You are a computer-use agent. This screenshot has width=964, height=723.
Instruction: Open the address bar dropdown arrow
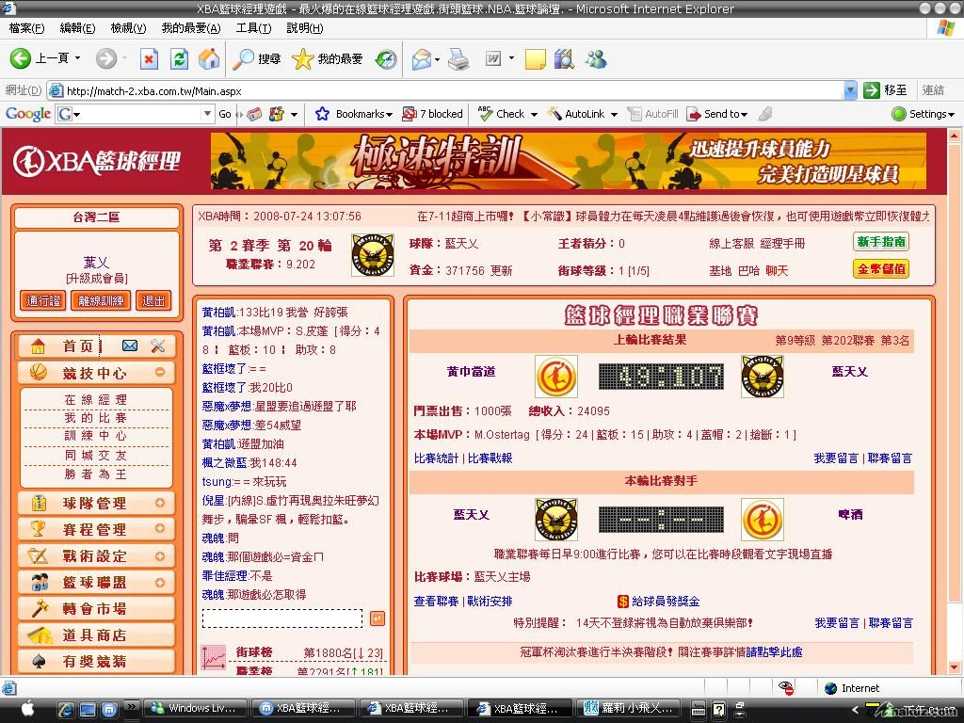click(x=850, y=91)
